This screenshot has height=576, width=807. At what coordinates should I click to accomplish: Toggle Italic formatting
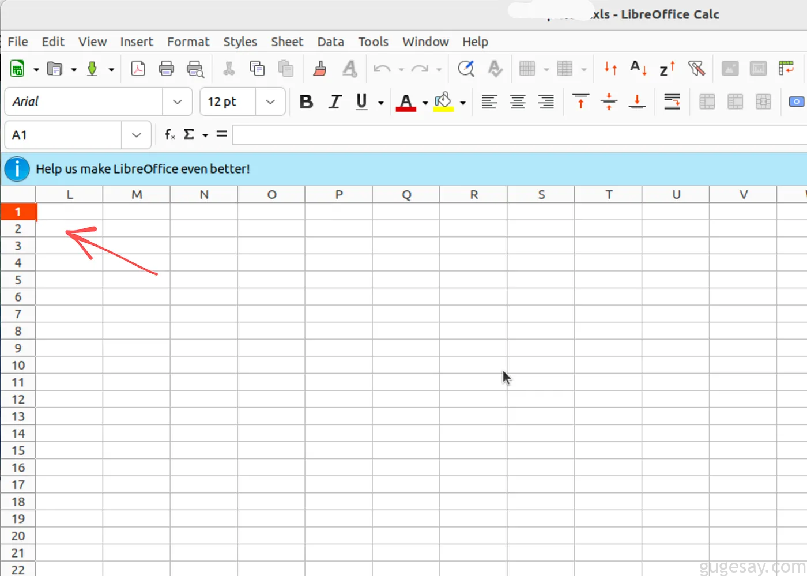(x=335, y=101)
